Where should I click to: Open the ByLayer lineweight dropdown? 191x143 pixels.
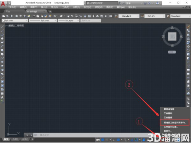[69, 21]
